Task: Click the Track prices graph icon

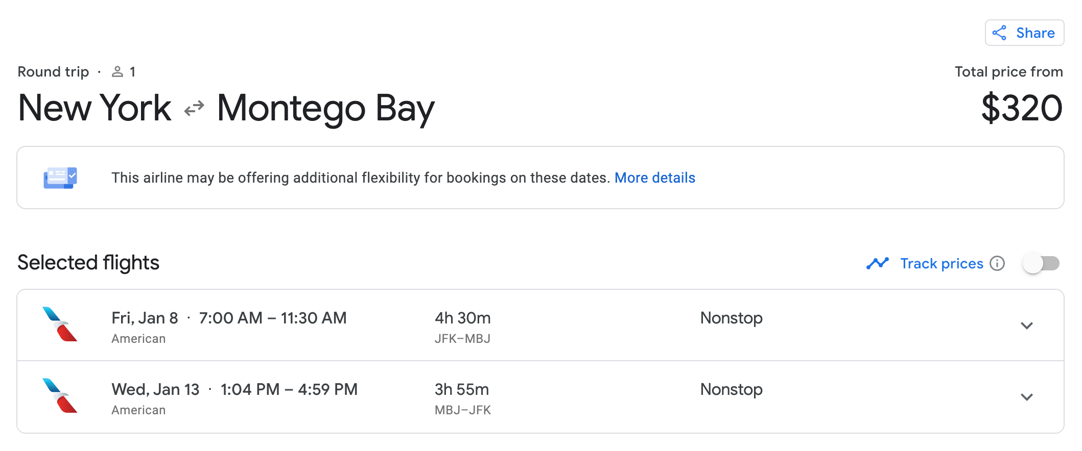Action: point(878,263)
